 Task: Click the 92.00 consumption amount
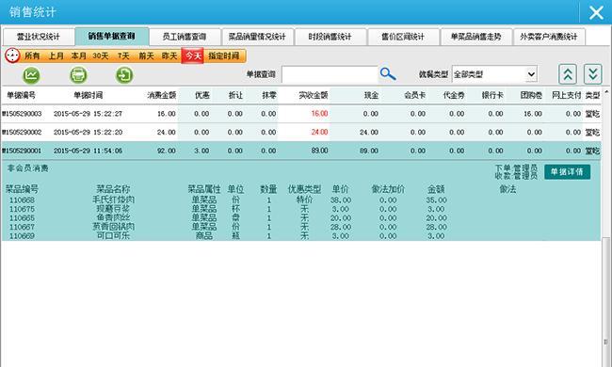167,151
